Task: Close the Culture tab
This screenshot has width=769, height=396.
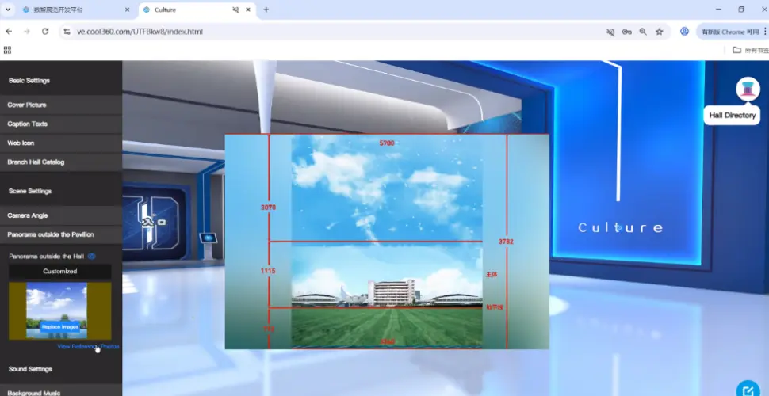Action: pos(247,10)
